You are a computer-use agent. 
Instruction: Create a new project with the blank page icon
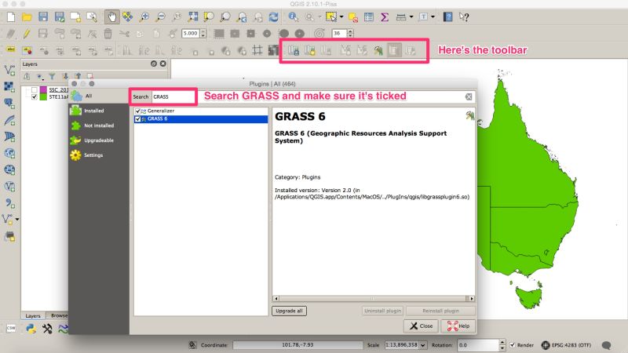11,16
